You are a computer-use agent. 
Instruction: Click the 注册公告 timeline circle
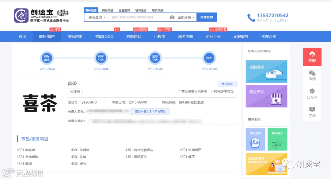[155, 58]
